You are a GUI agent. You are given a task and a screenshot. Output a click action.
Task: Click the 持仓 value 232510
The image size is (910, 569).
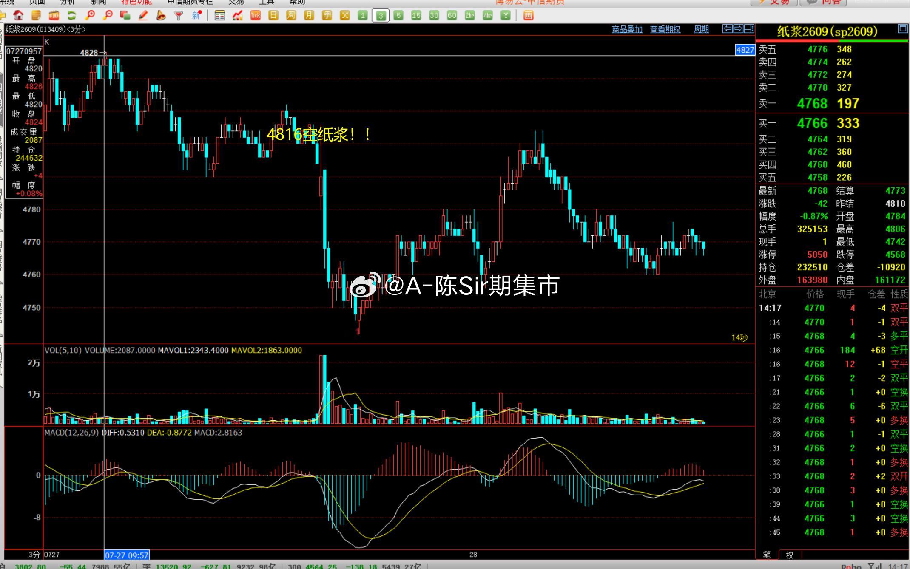point(812,267)
